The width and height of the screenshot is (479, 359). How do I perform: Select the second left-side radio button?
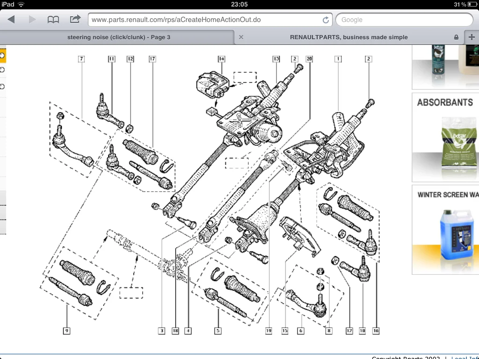(2, 70)
